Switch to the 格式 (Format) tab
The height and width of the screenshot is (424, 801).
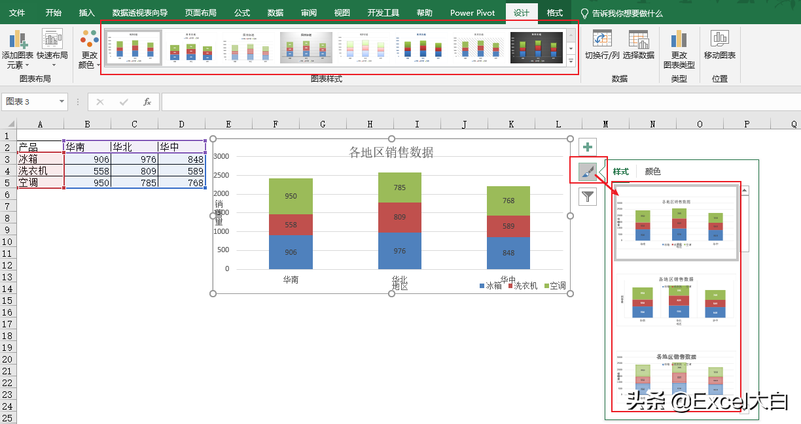click(x=554, y=13)
